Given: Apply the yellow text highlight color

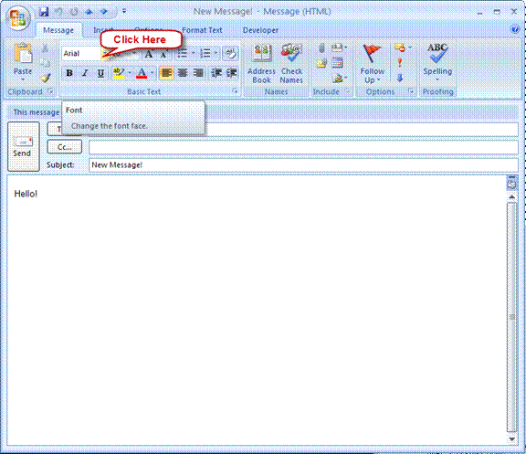Looking at the screenshot, I should pos(119,73).
